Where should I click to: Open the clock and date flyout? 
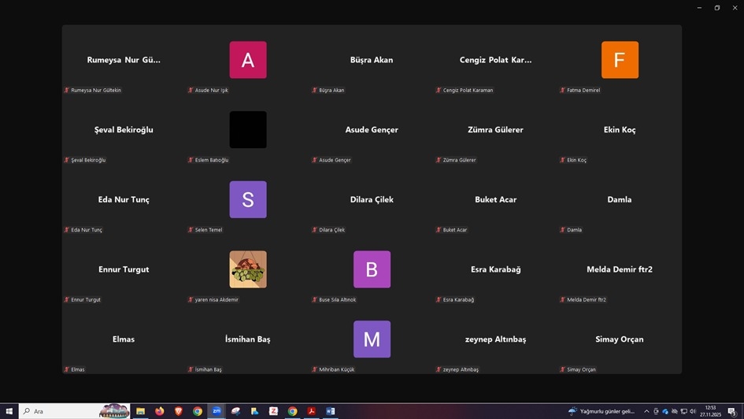(711, 411)
